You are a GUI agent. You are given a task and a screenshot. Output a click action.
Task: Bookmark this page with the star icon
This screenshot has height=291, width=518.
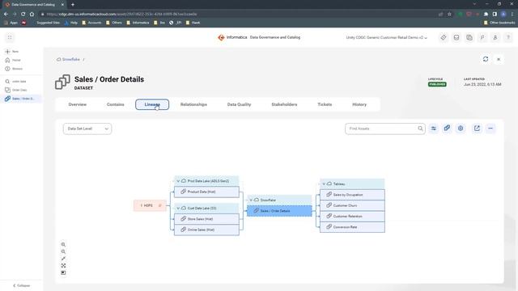[x=449, y=15]
